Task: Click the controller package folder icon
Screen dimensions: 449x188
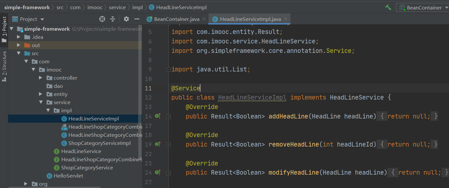Action: 49,78
